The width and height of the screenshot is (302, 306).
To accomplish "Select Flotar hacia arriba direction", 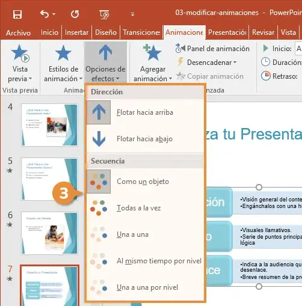I will pos(145,112).
